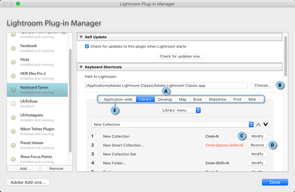
Task: Select the Facebook plugin
Action: [37, 48]
